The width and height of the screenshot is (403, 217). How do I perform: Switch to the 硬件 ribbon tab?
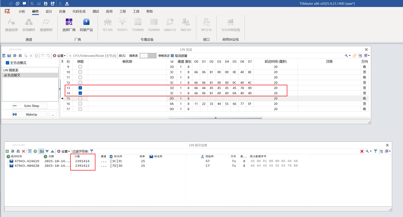(35, 11)
